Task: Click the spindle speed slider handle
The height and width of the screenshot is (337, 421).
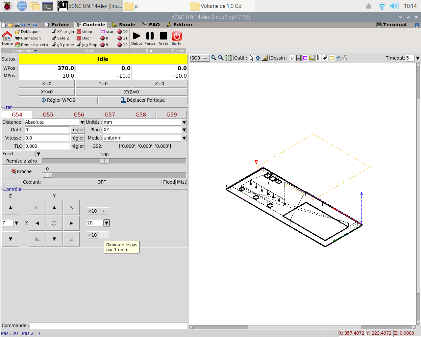Action: [47, 175]
